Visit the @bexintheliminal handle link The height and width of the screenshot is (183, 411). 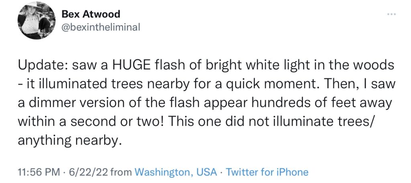[x=101, y=27]
